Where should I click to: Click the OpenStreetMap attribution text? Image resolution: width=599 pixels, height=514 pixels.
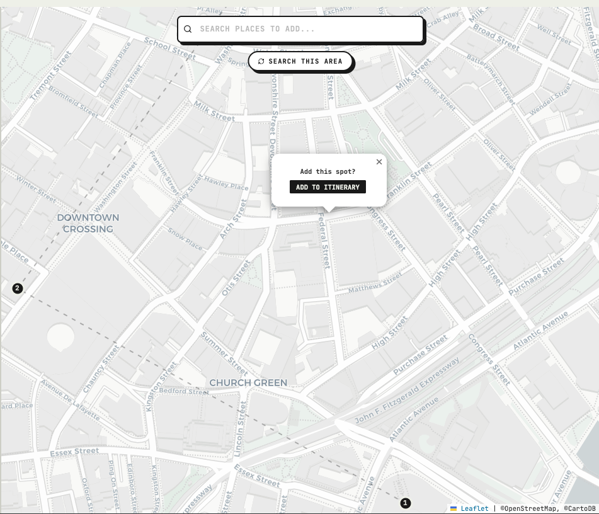click(528, 508)
